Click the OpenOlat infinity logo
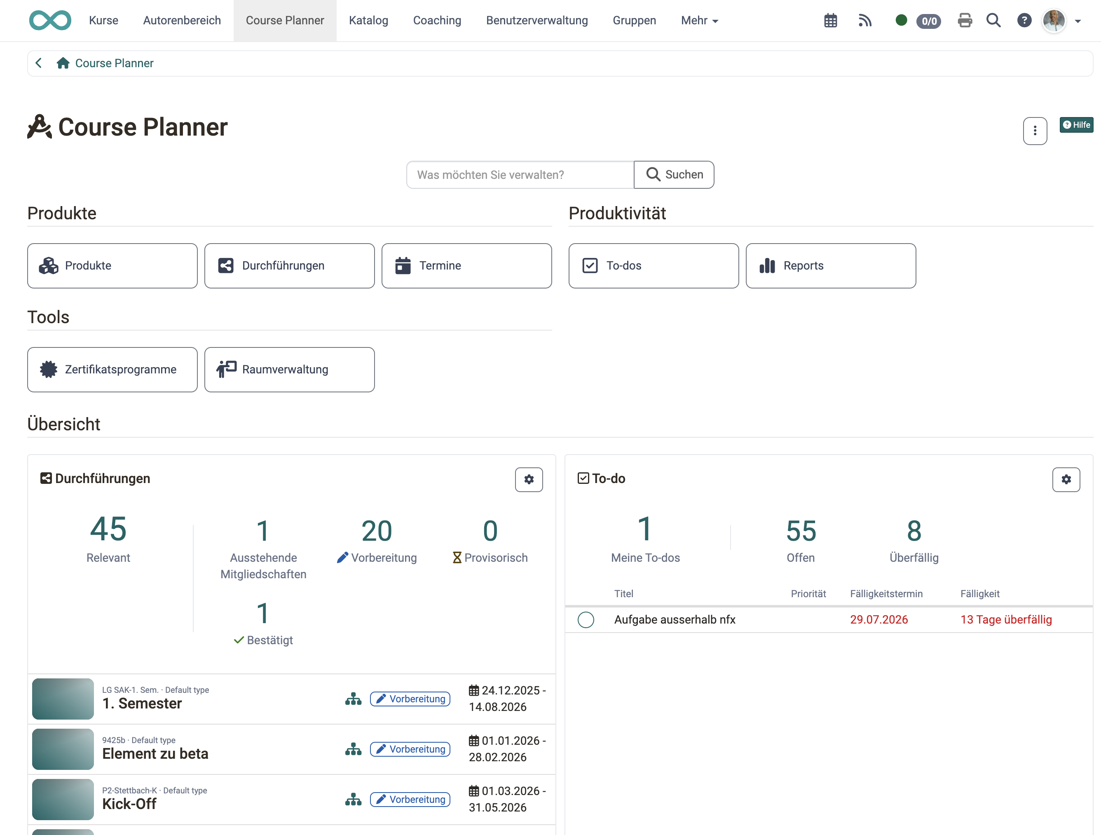The width and height of the screenshot is (1101, 835). pyautogui.click(x=50, y=21)
